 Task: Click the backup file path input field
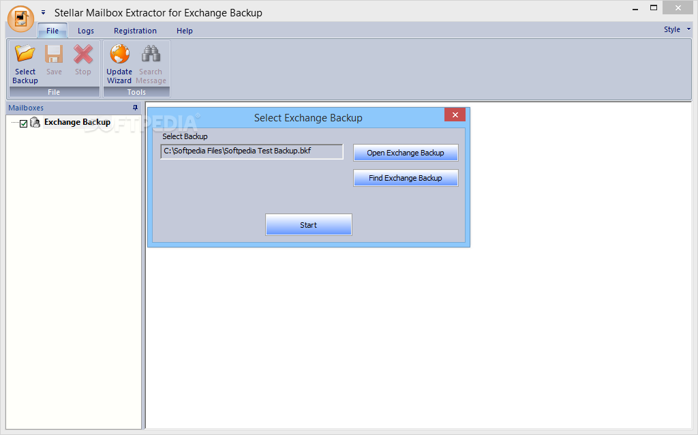252,151
